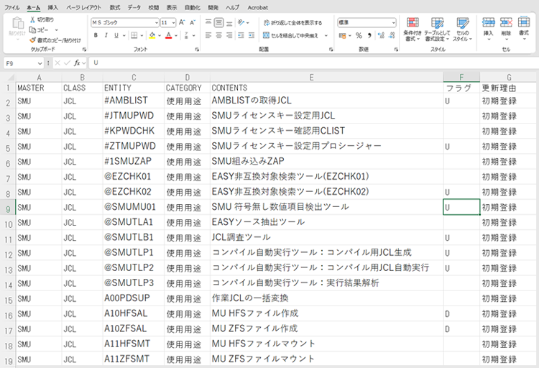Open the font size 11 dropdown
The image size is (539, 368).
click(173, 23)
